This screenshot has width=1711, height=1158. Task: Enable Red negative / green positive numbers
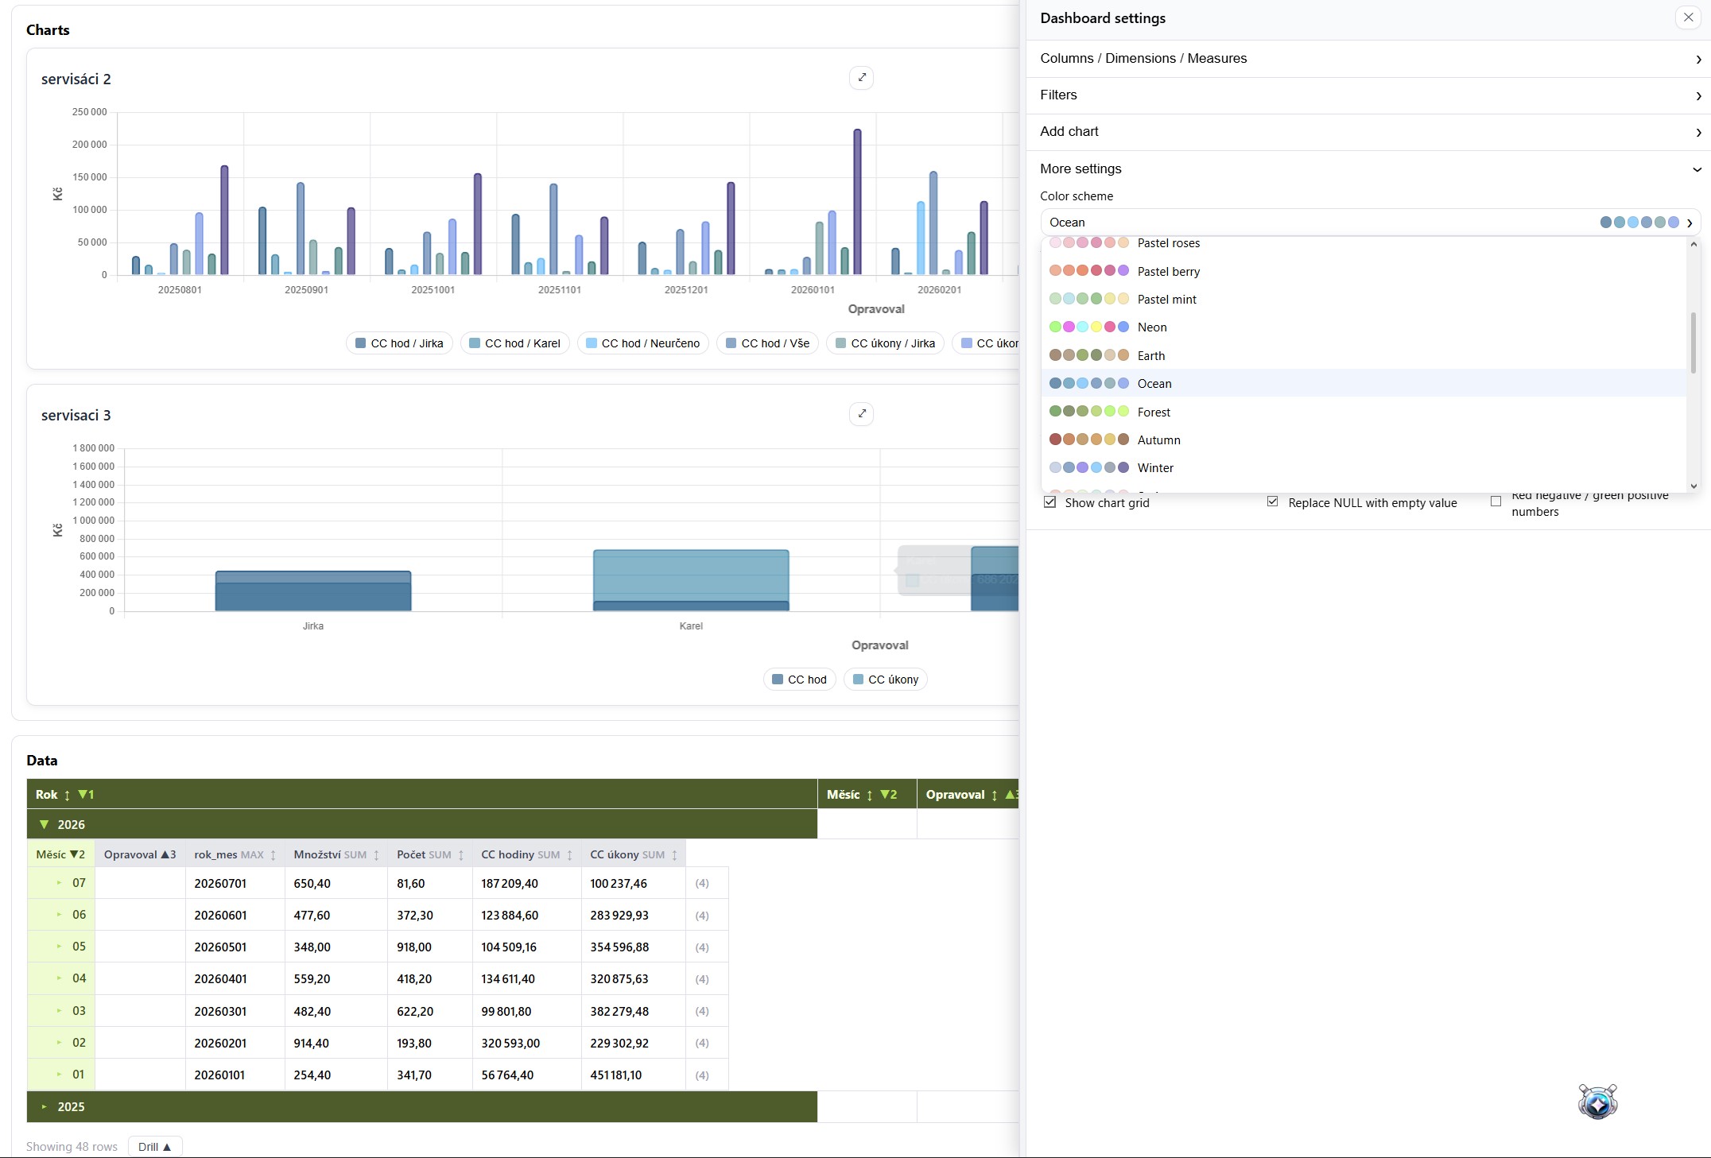pyautogui.click(x=1496, y=502)
